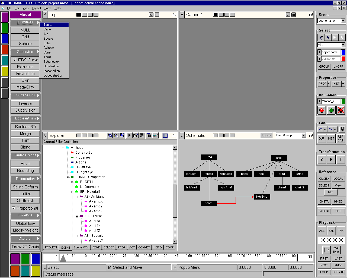Toggle the Proportional checkbox
Viewport: 347px width, 278px height.
tap(13, 208)
